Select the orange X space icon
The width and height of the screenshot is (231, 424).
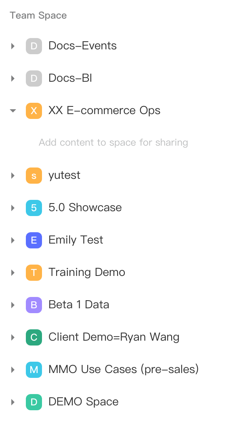tap(34, 111)
